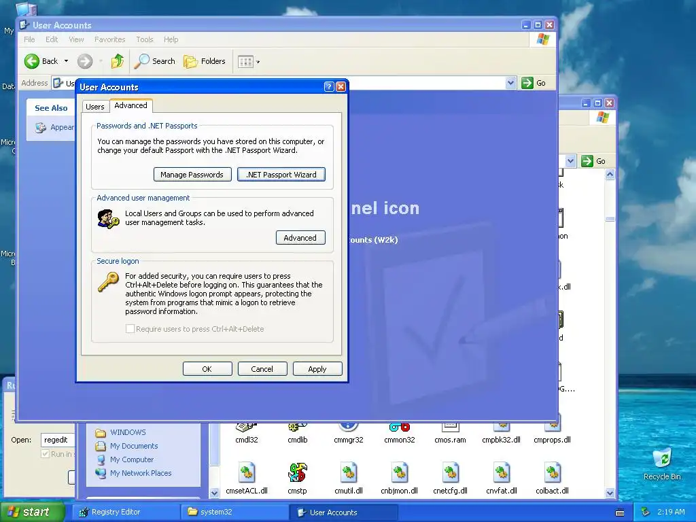Select the cmutil.dll file icon

click(349, 473)
